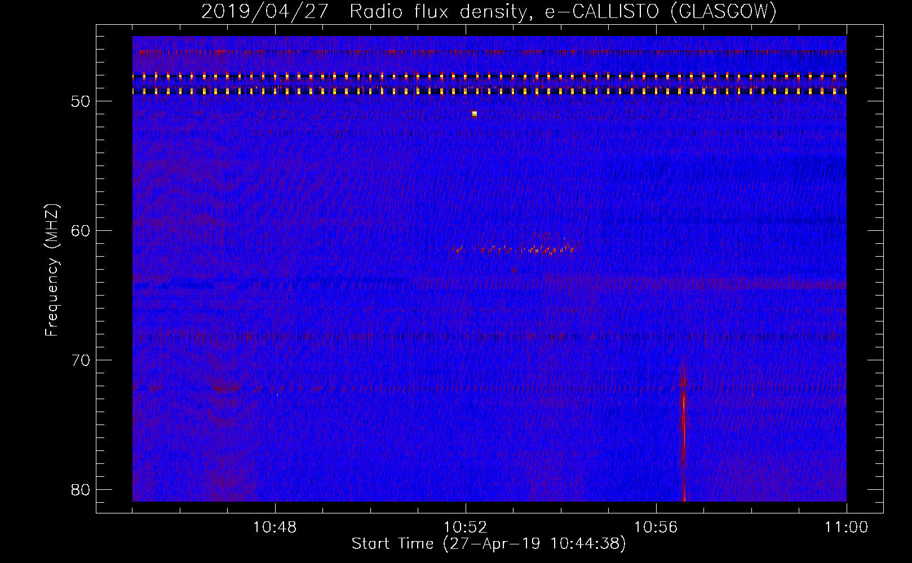Click the 'Frequency (MHZ)' axis label
The height and width of the screenshot is (563, 912).
(x=51, y=270)
